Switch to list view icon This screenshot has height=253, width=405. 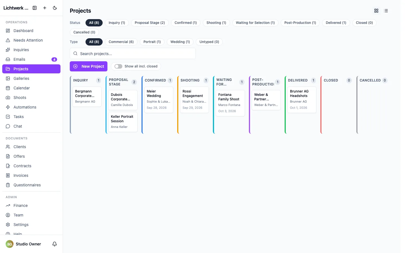click(x=386, y=11)
